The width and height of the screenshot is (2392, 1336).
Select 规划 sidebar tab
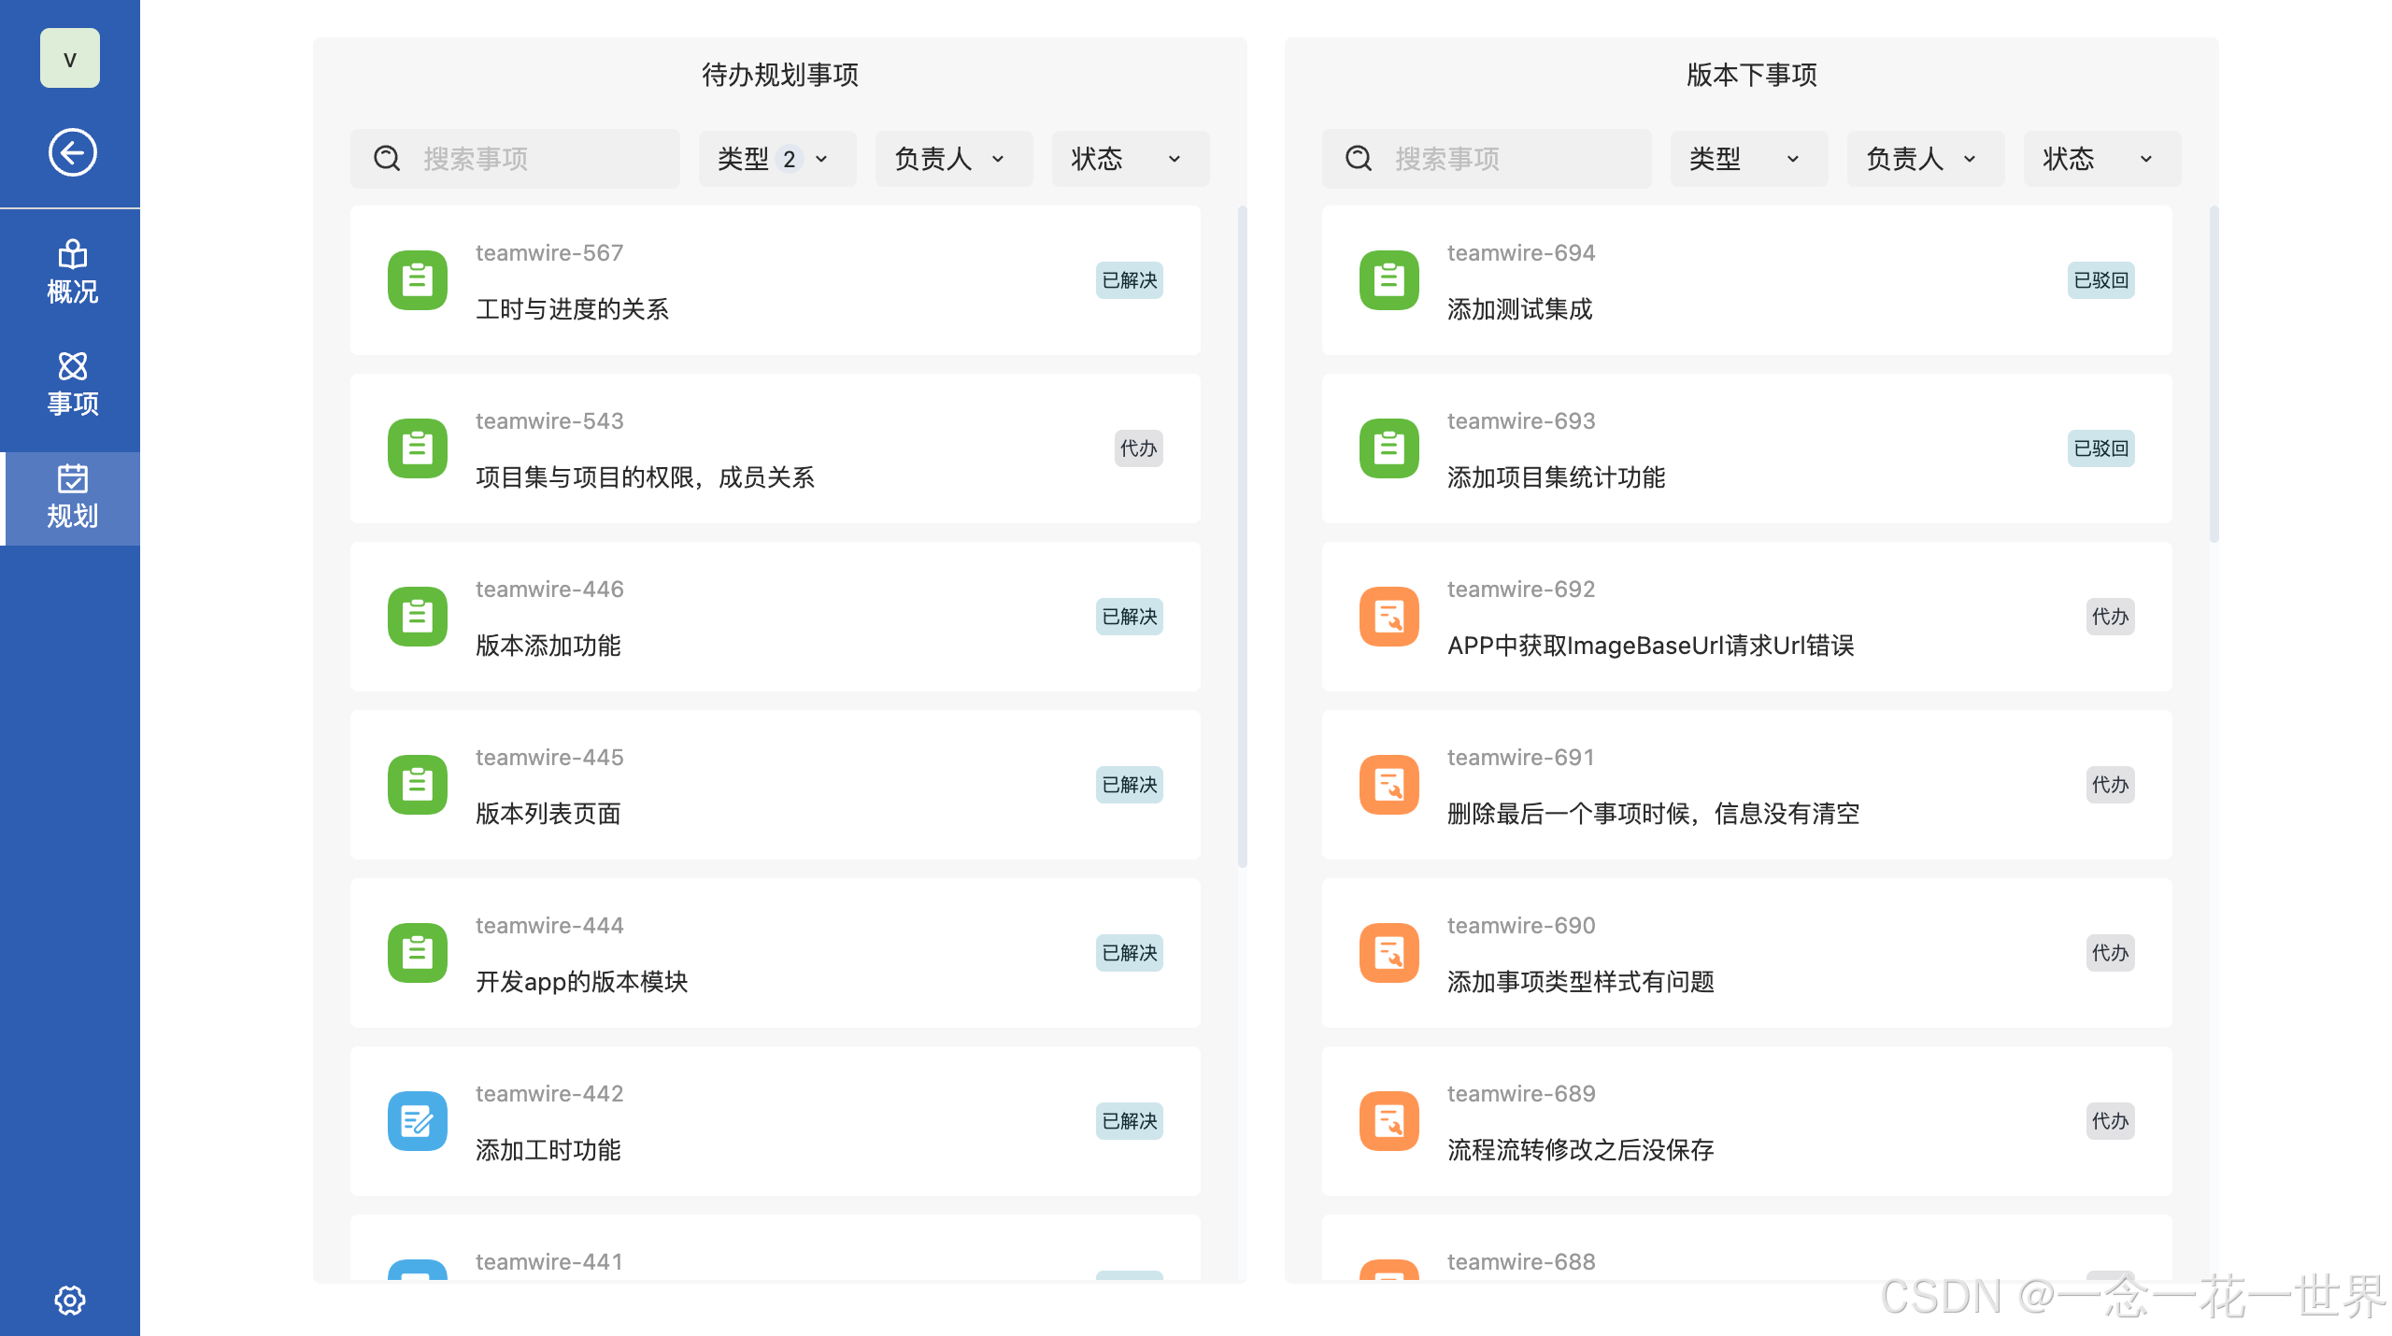click(x=72, y=498)
